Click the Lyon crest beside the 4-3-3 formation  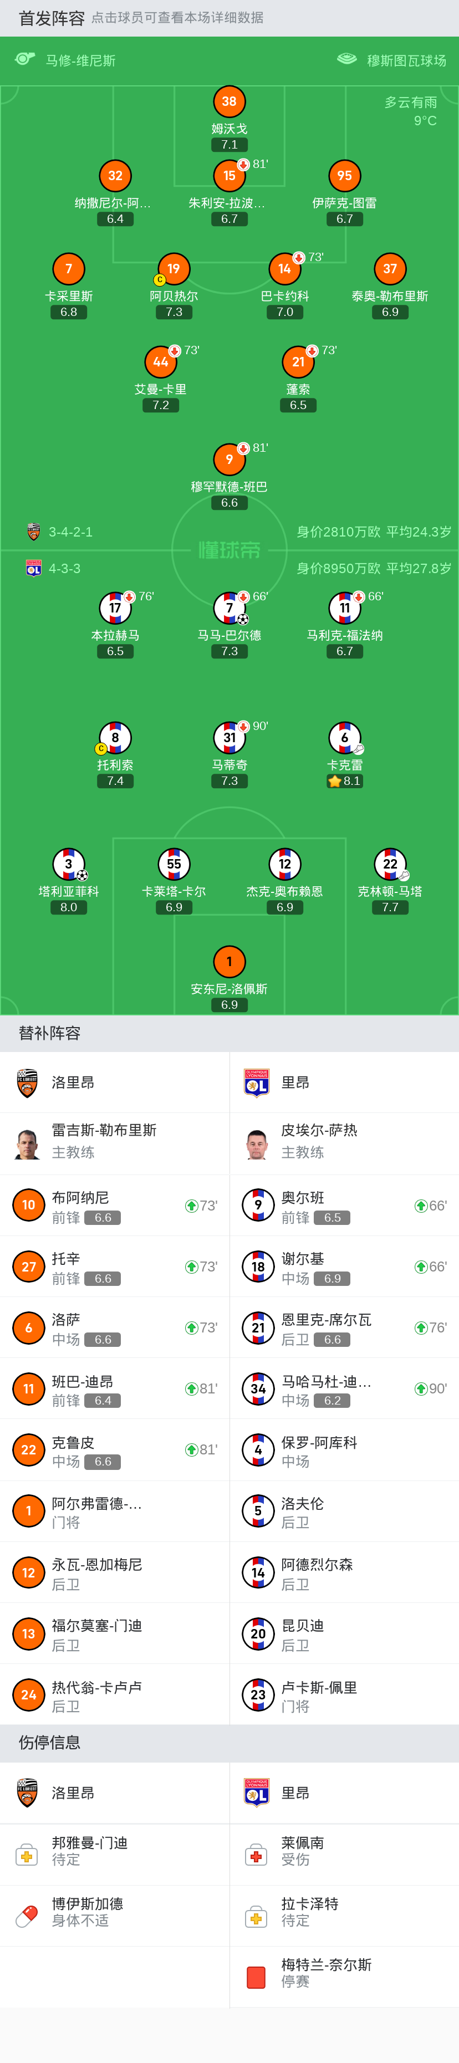click(34, 568)
